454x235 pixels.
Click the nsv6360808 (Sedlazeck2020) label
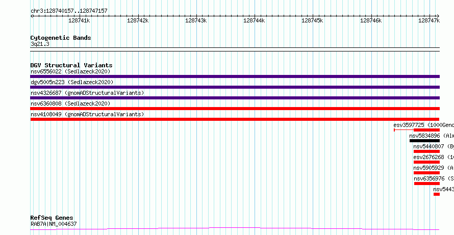tap(70, 103)
